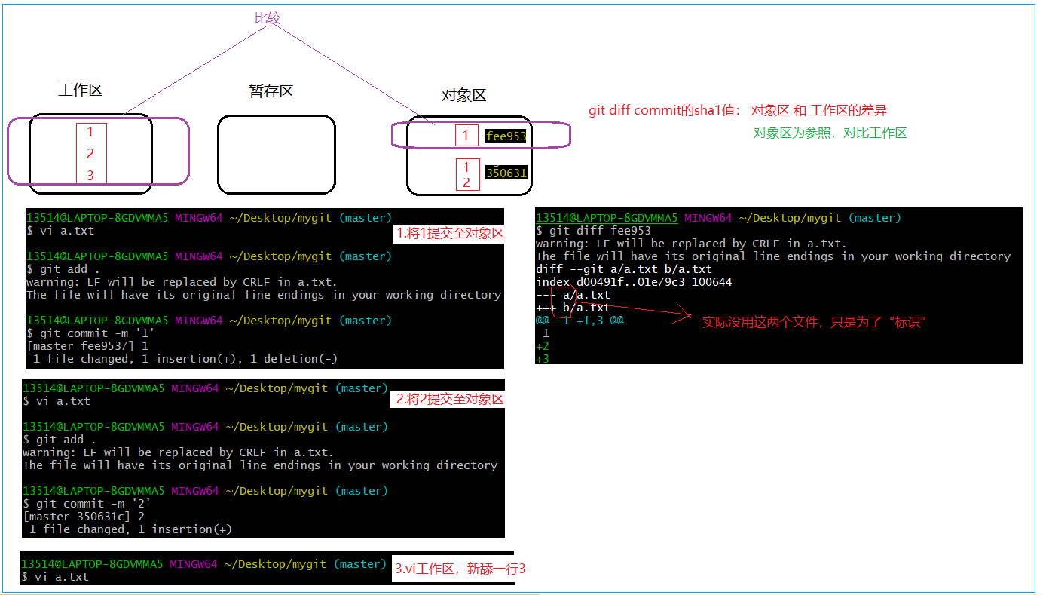1043x595 pixels.
Task: Click the red note 实际没用这两个文件
Action: pyautogui.click(x=813, y=322)
